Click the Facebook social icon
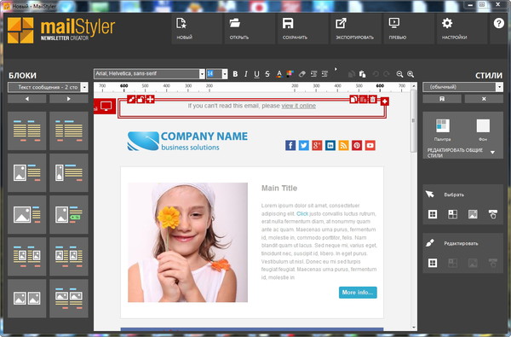 290,145
